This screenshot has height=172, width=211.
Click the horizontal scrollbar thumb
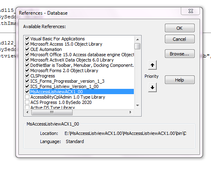tap(52, 112)
